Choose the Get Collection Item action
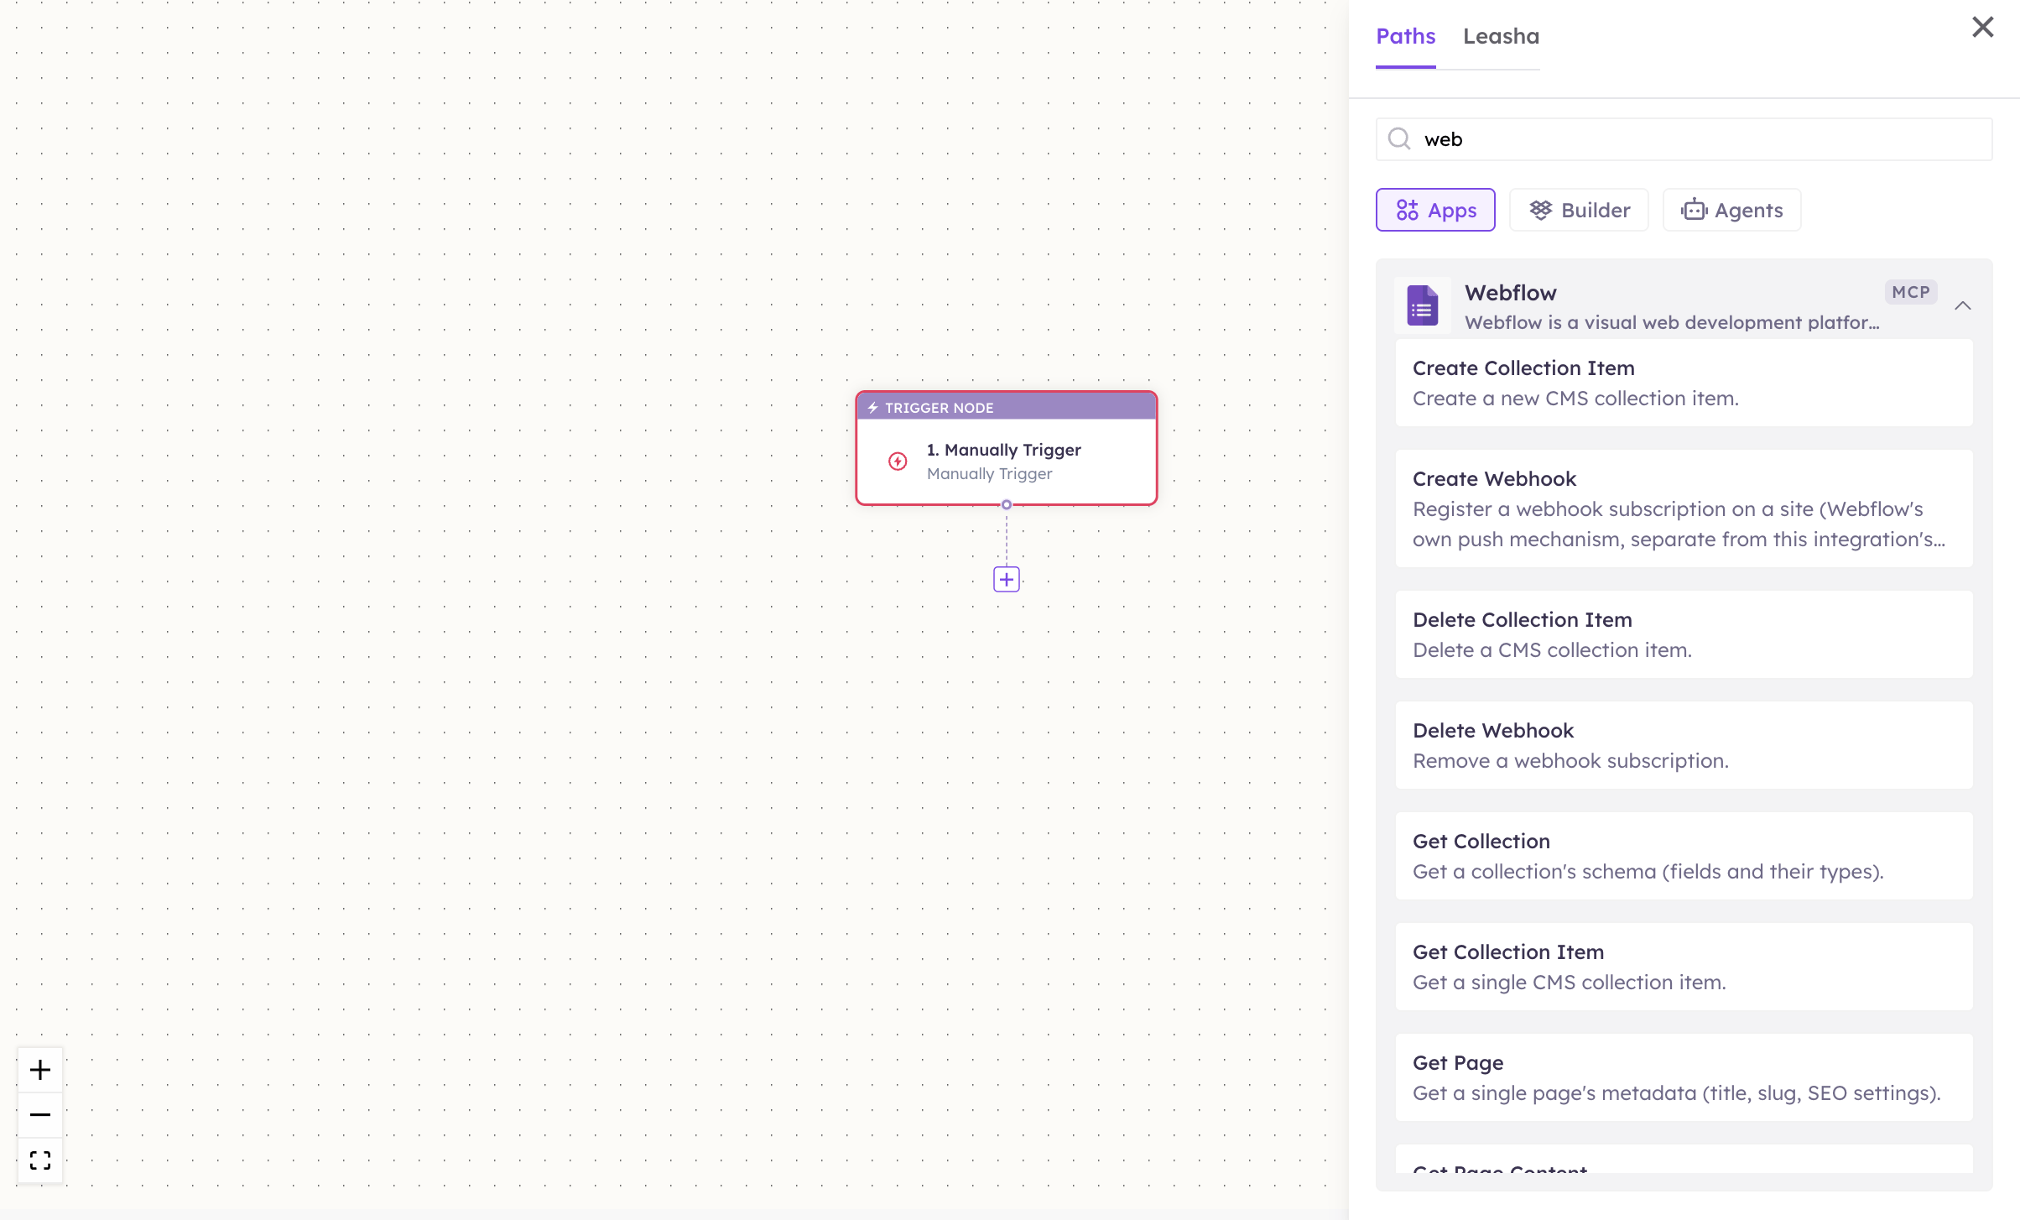 coord(1684,967)
